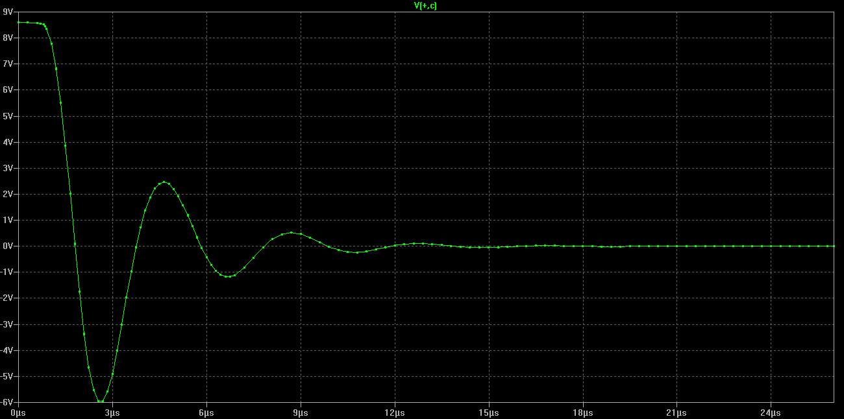844x419 pixels.
Task: Click the 5V vertical axis label
Action: [x=8, y=116]
